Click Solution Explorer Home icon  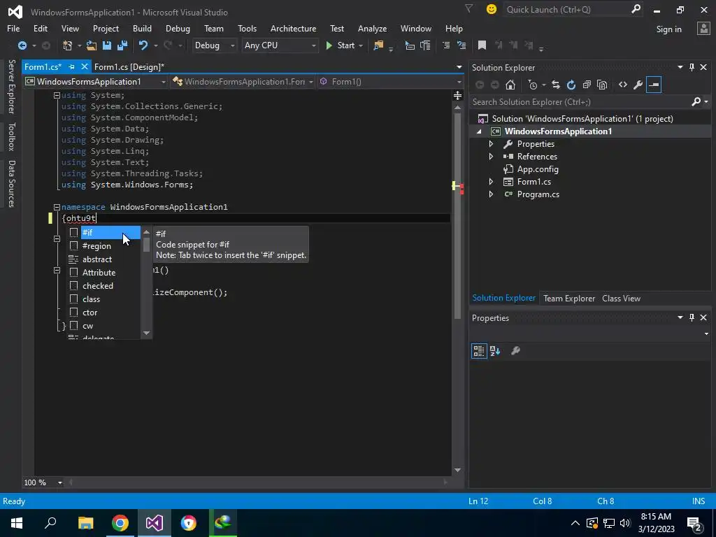[510, 85]
